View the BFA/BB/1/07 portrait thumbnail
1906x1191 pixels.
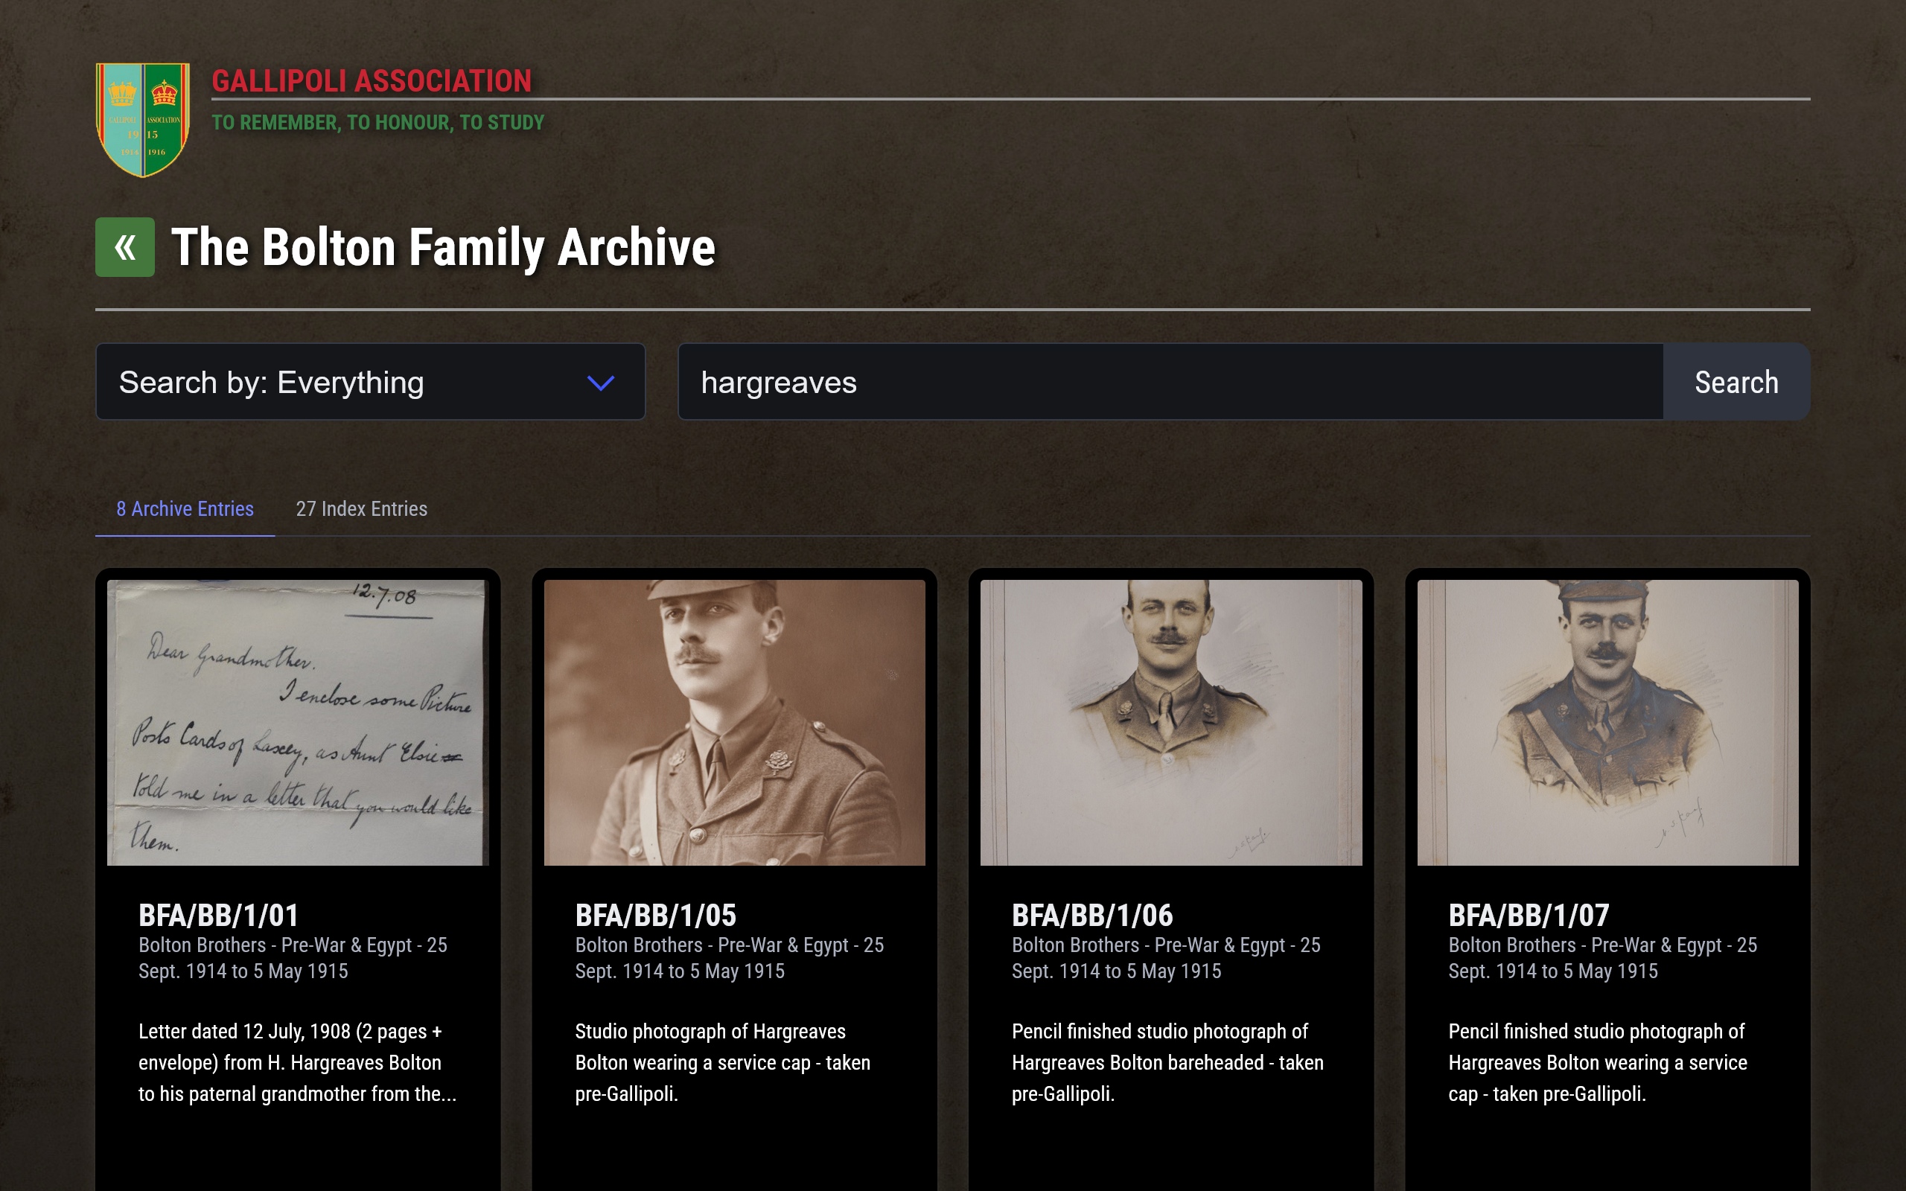tap(1607, 722)
